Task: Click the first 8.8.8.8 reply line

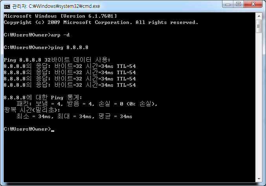Action: (x=70, y=66)
